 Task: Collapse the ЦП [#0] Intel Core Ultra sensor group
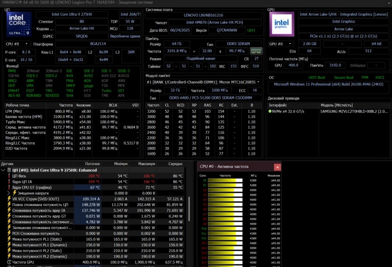coord(4,170)
